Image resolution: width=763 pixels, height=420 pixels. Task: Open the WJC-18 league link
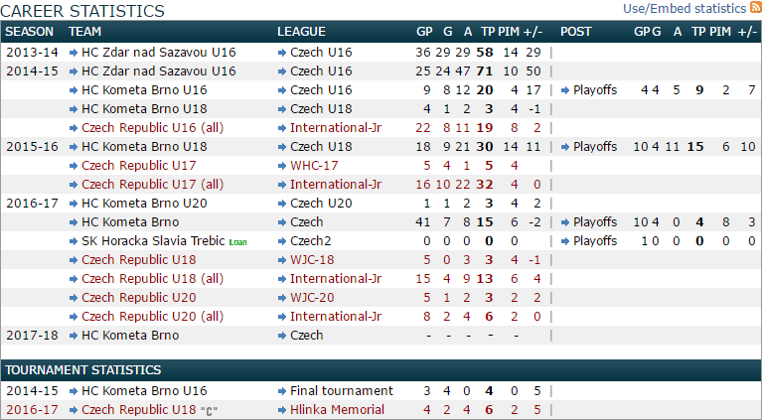316,260
